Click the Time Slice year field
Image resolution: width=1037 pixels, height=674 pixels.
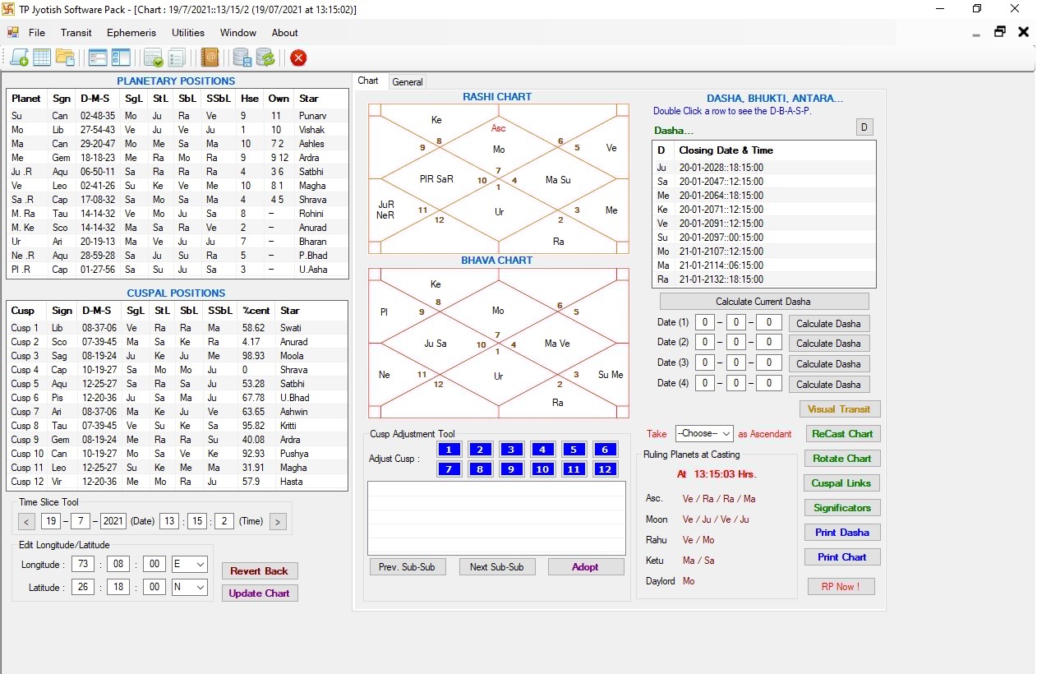(113, 521)
